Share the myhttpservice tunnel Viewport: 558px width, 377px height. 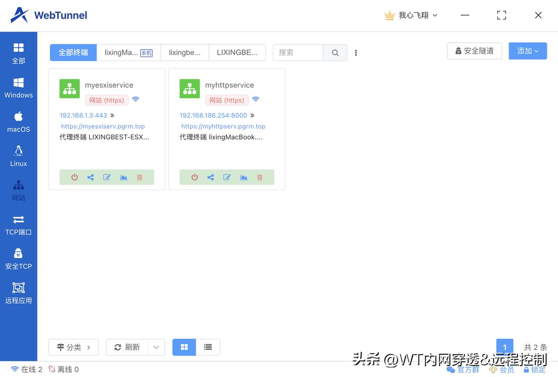211,177
